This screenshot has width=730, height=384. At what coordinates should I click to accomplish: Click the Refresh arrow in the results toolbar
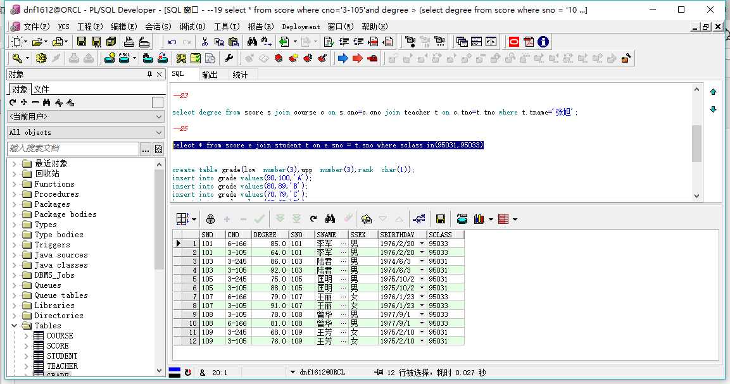[x=313, y=219]
